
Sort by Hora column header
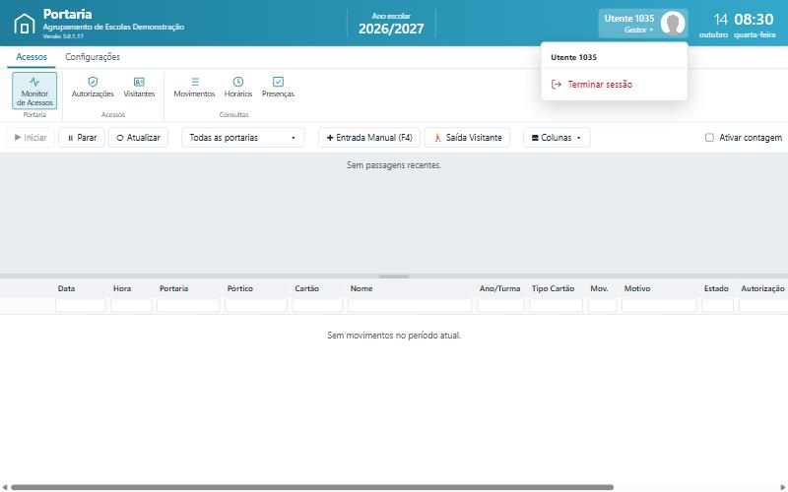coord(122,288)
